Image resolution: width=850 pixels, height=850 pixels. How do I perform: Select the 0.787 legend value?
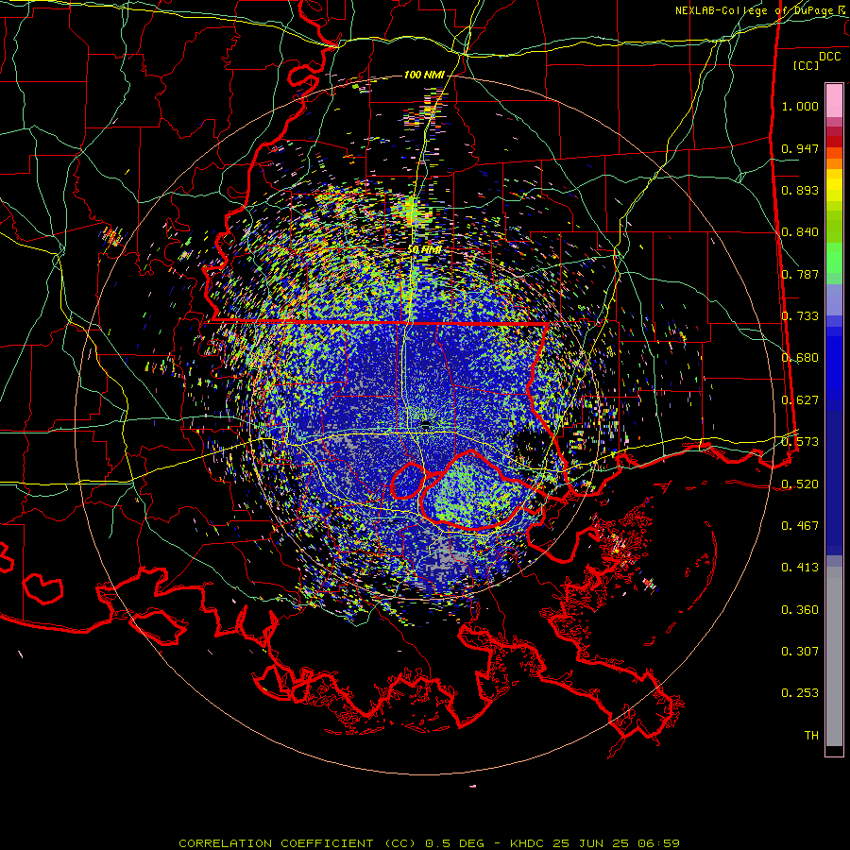click(x=800, y=274)
